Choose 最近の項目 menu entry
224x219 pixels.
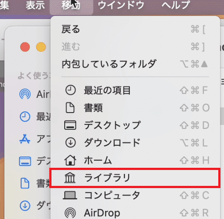tap(135, 90)
